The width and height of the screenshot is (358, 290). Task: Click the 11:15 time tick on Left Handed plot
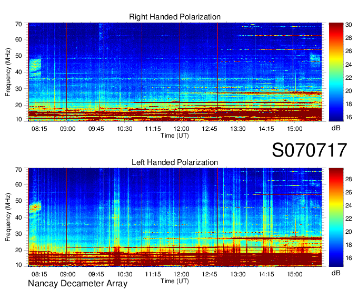pos(153,274)
